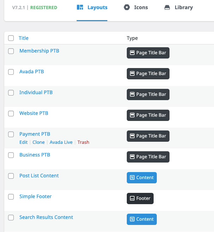
Task: Switch to the Icons tab
Action: pos(136,7)
